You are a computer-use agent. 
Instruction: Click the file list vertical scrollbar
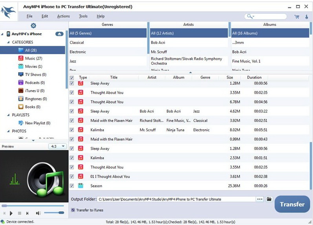click(x=311, y=165)
